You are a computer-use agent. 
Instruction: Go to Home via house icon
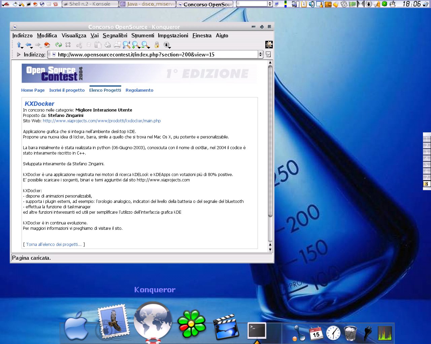47,45
